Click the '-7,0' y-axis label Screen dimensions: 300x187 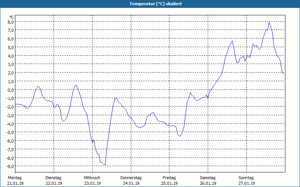(10, 149)
